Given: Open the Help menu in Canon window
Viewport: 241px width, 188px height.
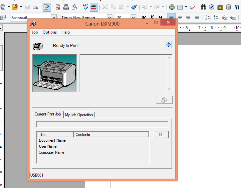Looking at the screenshot, I should 65,32.
